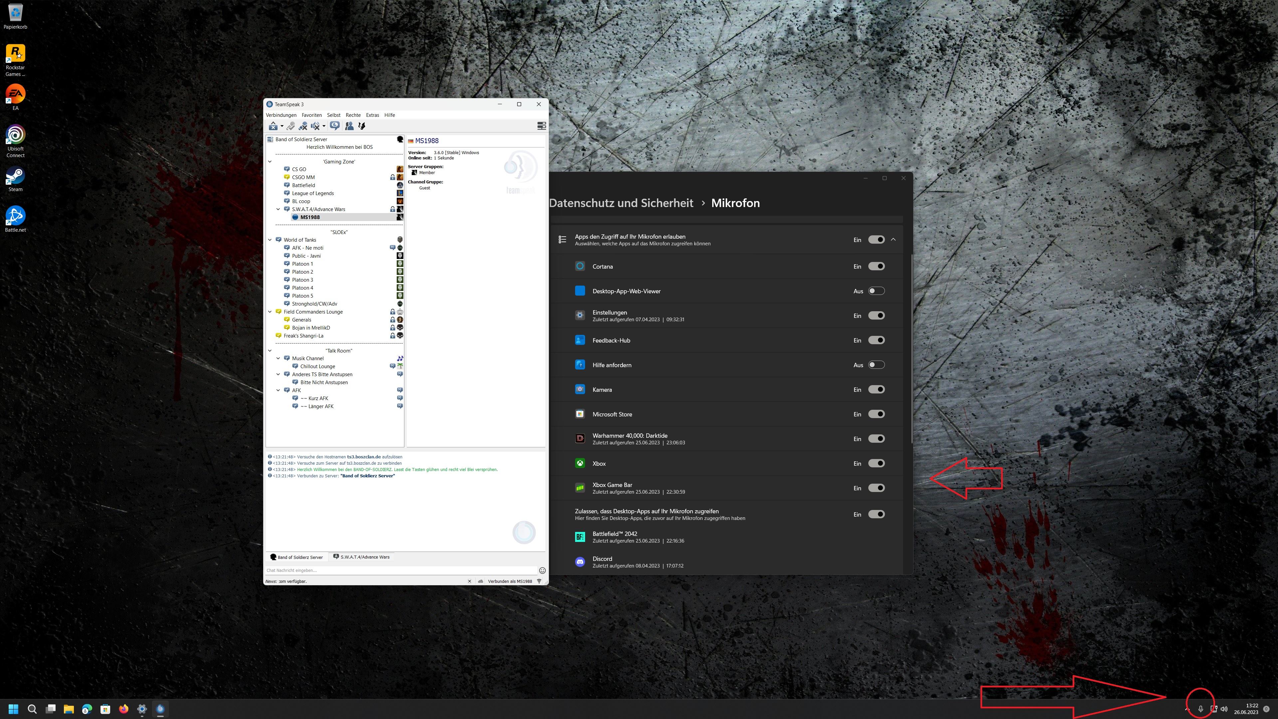Viewport: 1278px width, 719px height.
Task: Open the smiley emoji picker in TeamSpeak chat
Action: 542,571
